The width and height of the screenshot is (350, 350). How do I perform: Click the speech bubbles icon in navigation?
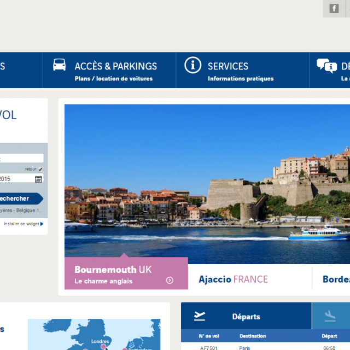[326, 66]
